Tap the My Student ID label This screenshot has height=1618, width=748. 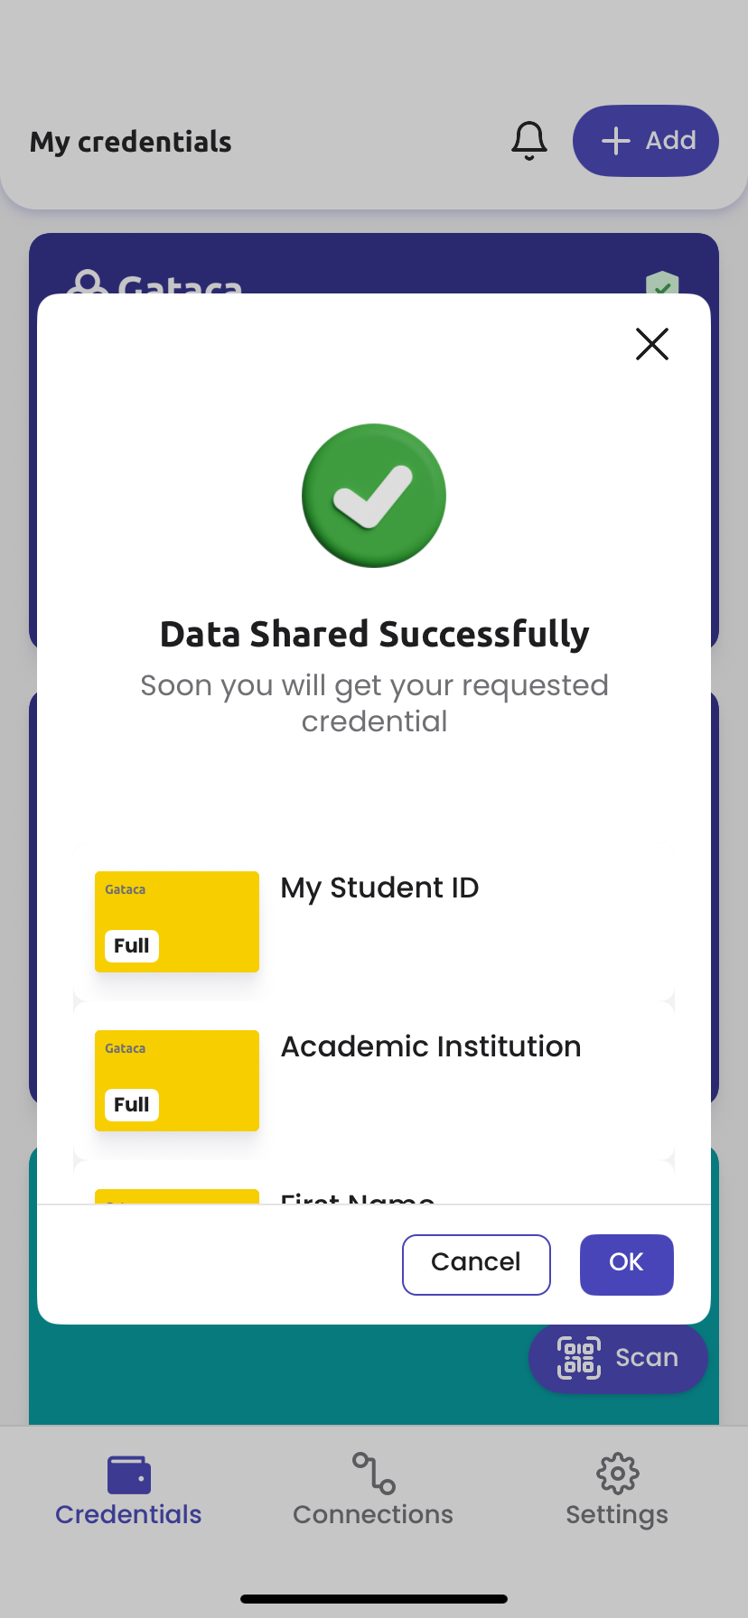379,888
